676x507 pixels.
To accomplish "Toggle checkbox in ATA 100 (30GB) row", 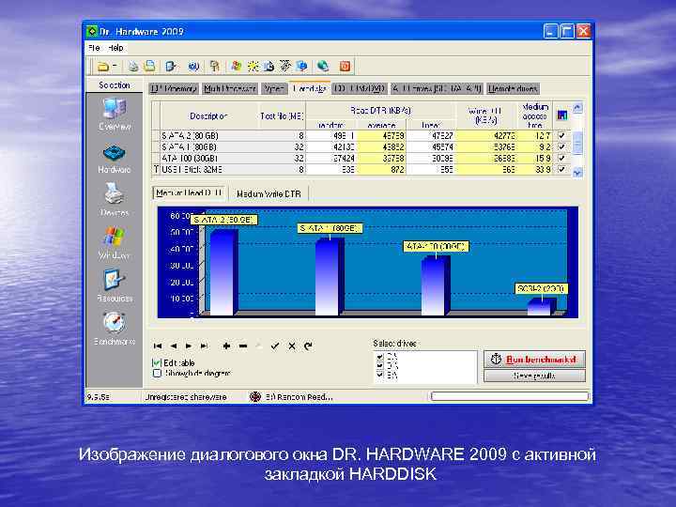I will pos(561,159).
